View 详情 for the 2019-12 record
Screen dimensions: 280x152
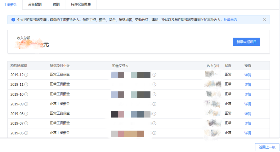248,75
